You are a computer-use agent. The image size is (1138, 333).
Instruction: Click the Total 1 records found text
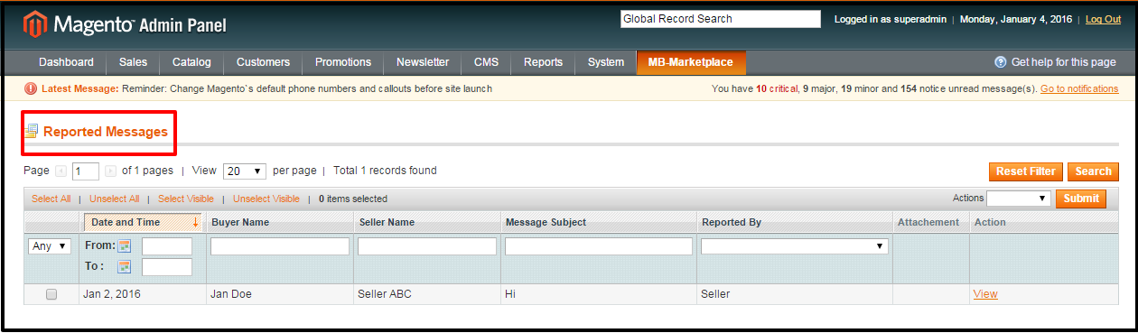coord(385,171)
